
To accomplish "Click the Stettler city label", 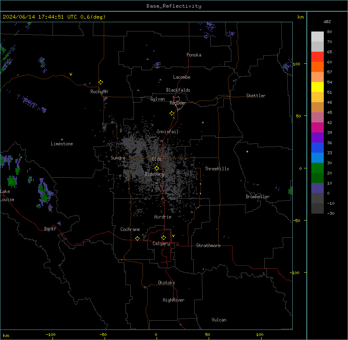I will pyautogui.click(x=256, y=96).
